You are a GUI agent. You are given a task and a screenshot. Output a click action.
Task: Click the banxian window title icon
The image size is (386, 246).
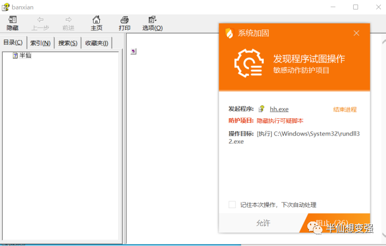point(6,7)
